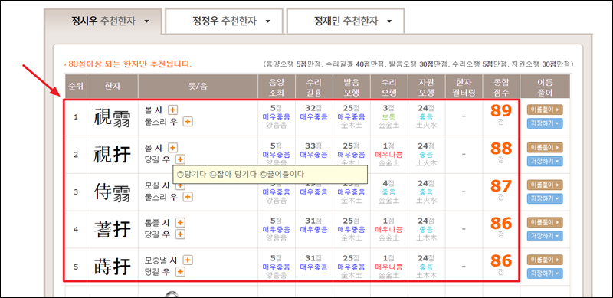Click the 보통 rating in rank 1
Image resolution: width=613 pixels, height=298 pixels.
point(388,117)
